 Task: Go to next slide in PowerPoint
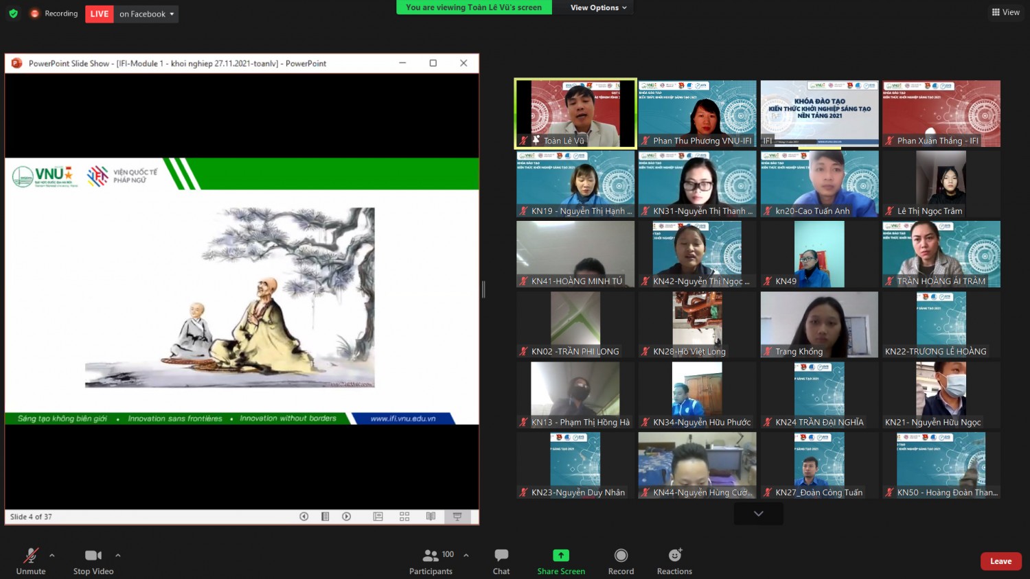pyautogui.click(x=347, y=517)
